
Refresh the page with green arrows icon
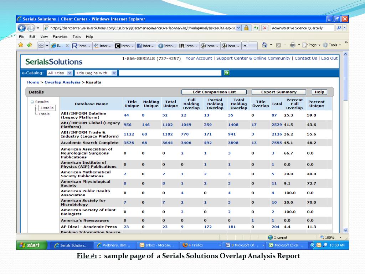[x=256, y=28]
